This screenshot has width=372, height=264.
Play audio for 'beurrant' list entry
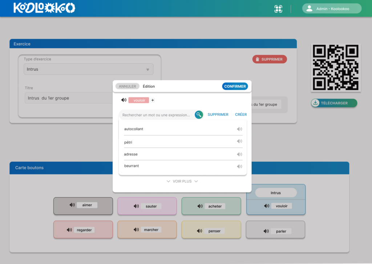click(x=239, y=166)
